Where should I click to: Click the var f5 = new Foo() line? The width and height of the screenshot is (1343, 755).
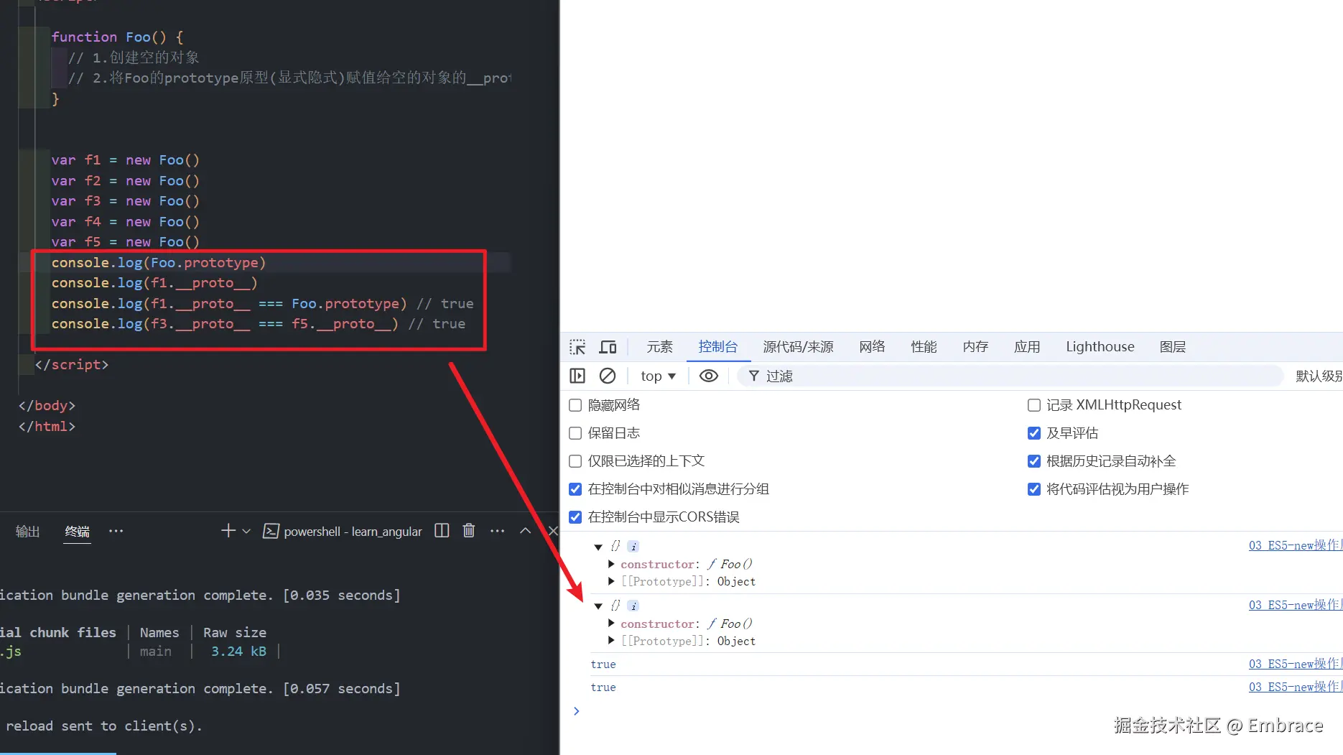(x=126, y=242)
